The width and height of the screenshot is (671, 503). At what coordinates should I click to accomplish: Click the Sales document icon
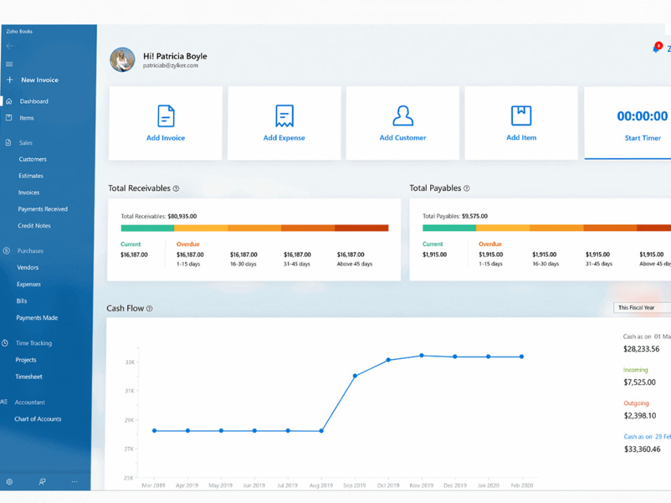coord(8,142)
